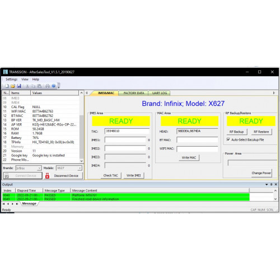Click the New file toolbar icon
This screenshot has width=280, height=280.
7,86
